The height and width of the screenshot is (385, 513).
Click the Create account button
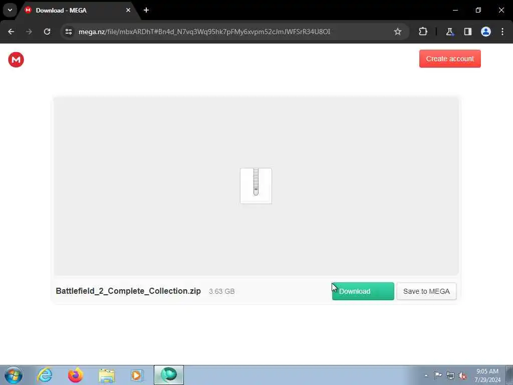pos(450,59)
